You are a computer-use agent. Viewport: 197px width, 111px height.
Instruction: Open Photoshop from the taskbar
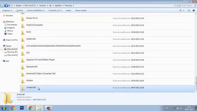pyautogui.click(x=22, y=108)
